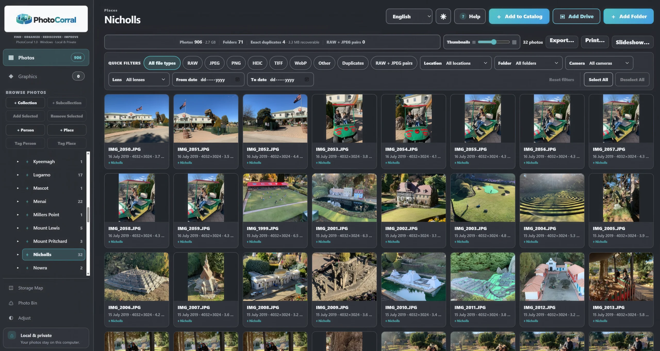Click the Nicholls place tag under IMG_2050.JPG
This screenshot has height=351, width=660.
[x=115, y=163]
